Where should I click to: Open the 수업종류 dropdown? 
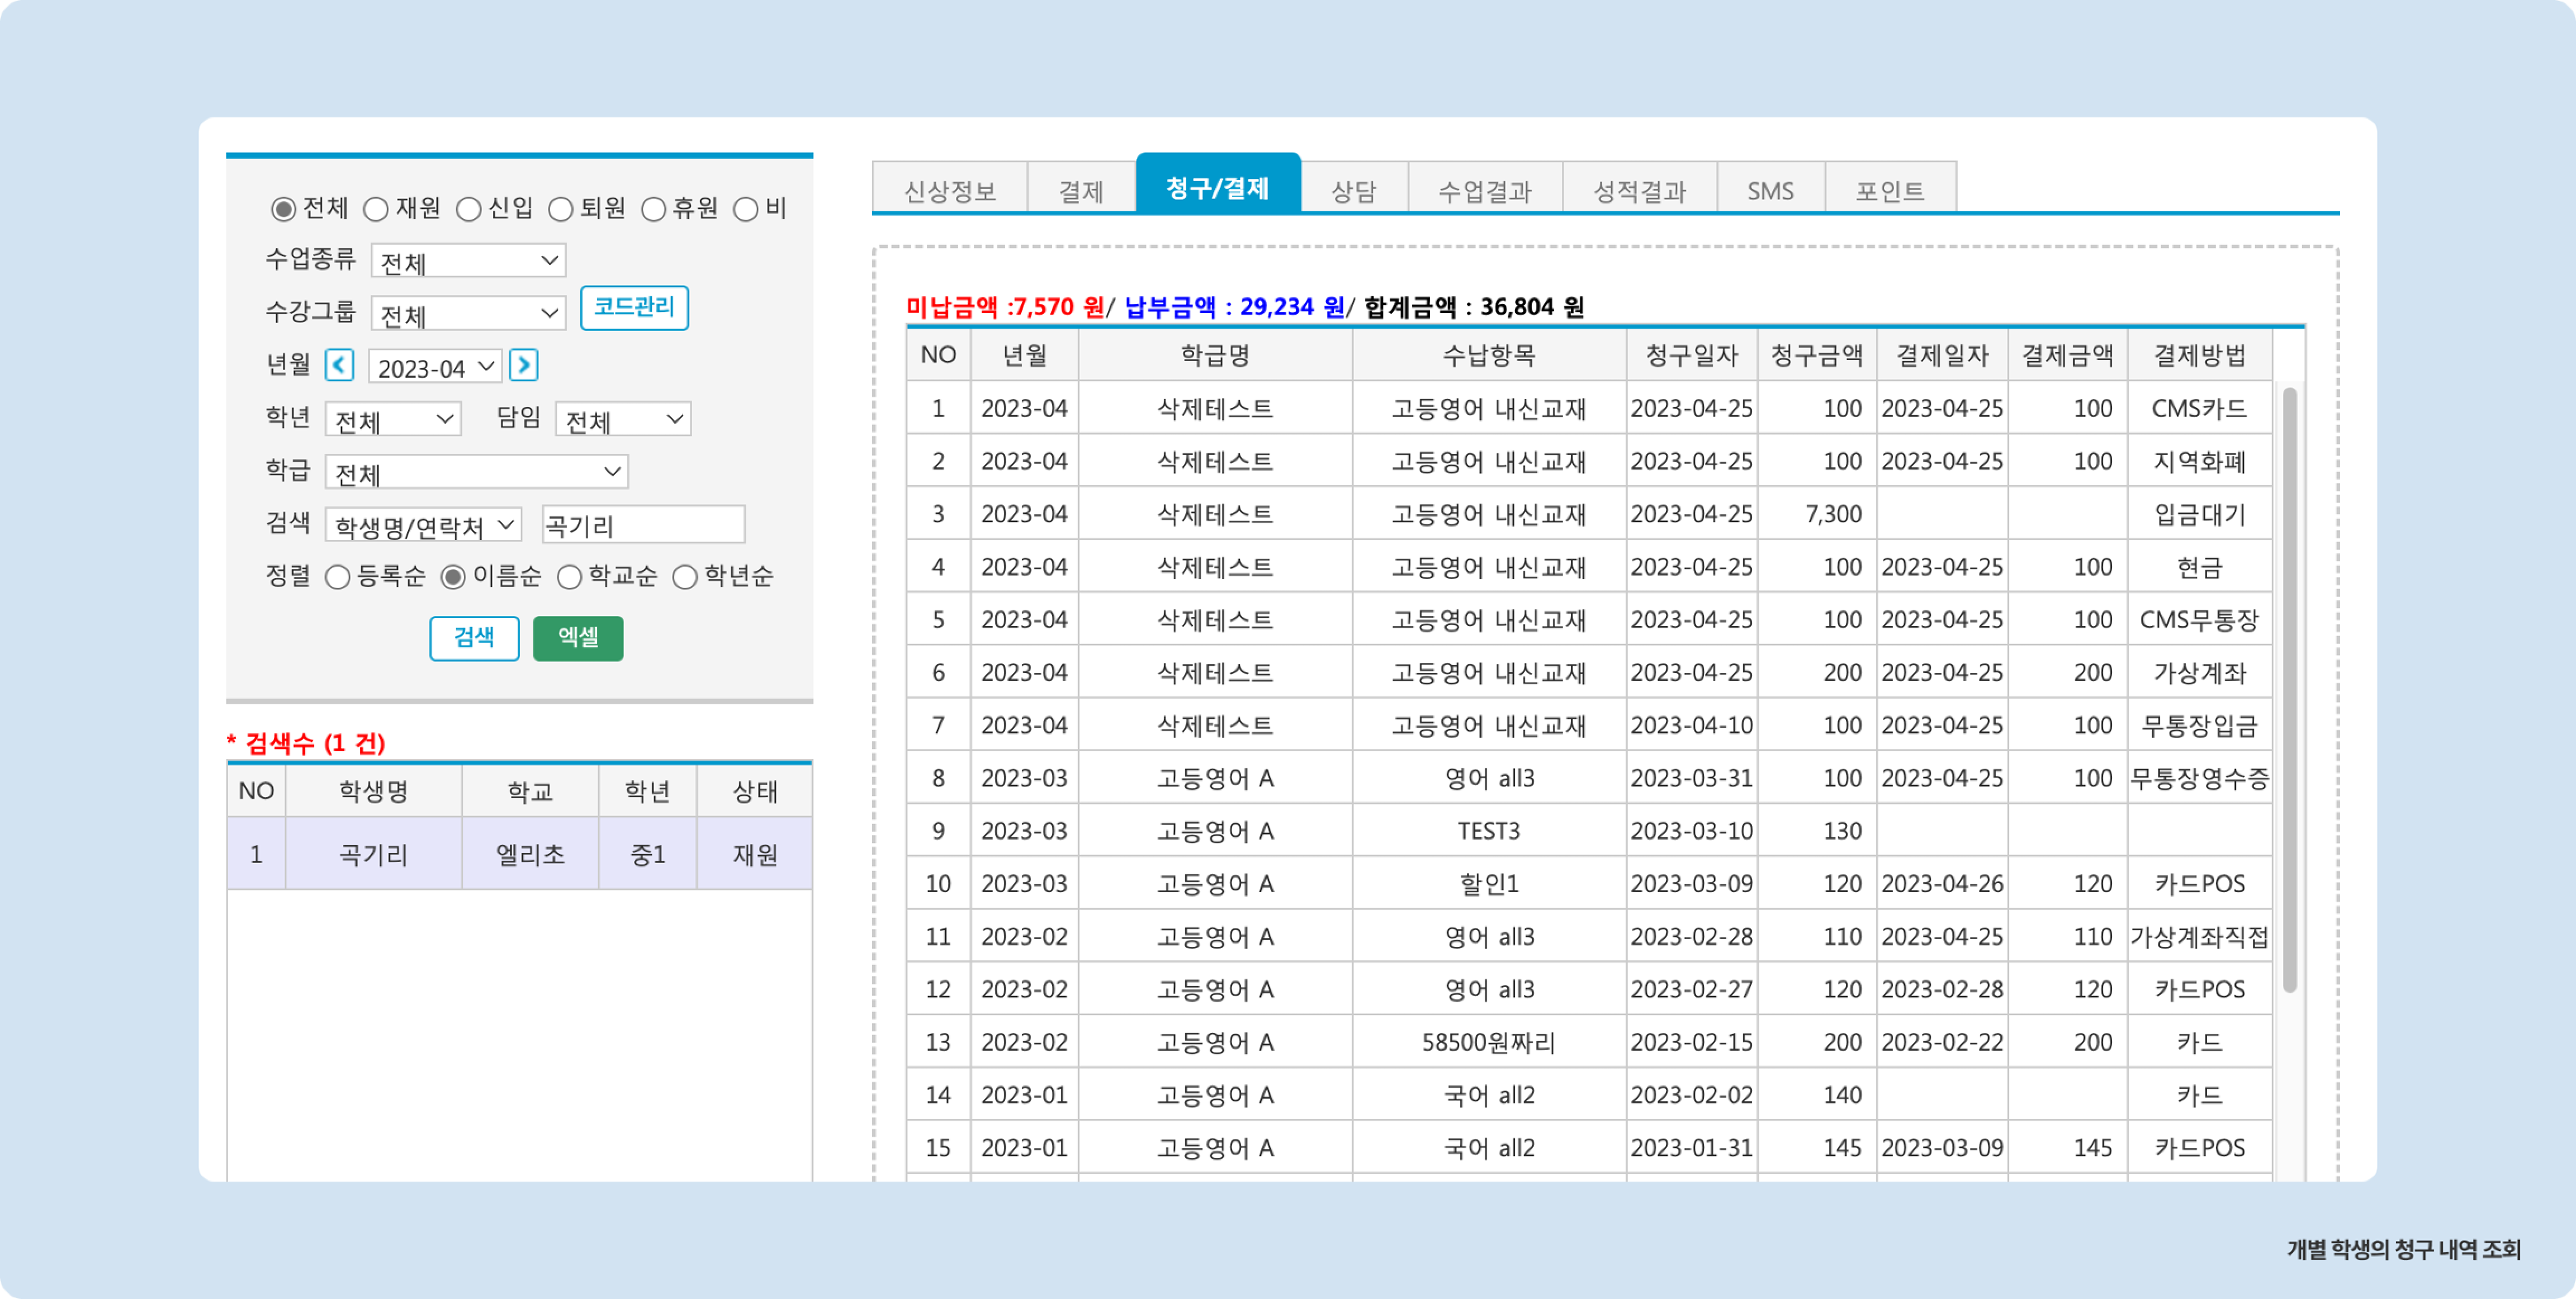point(468,261)
